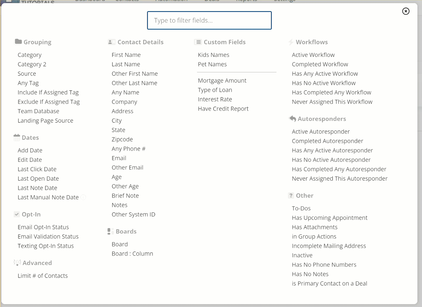Pick the Any Name field

(126, 93)
